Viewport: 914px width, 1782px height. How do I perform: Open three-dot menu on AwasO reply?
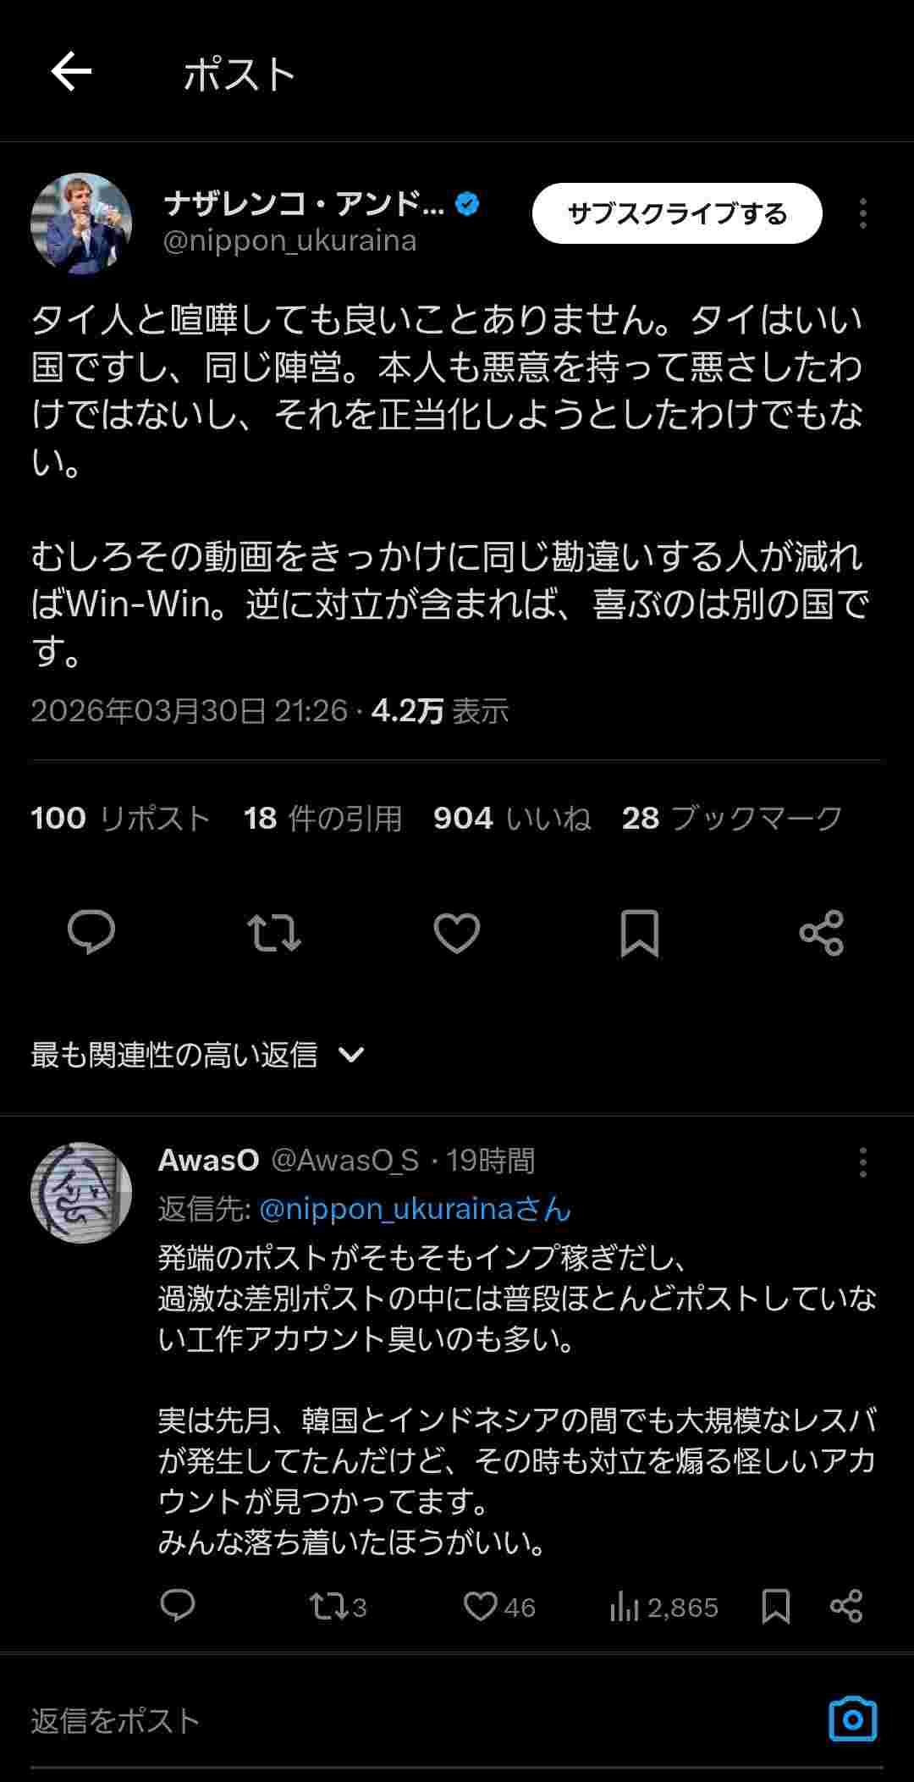[x=862, y=1161]
